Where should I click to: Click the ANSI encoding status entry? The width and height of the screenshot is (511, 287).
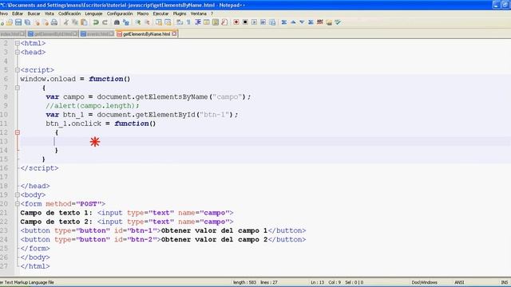pyautogui.click(x=459, y=282)
